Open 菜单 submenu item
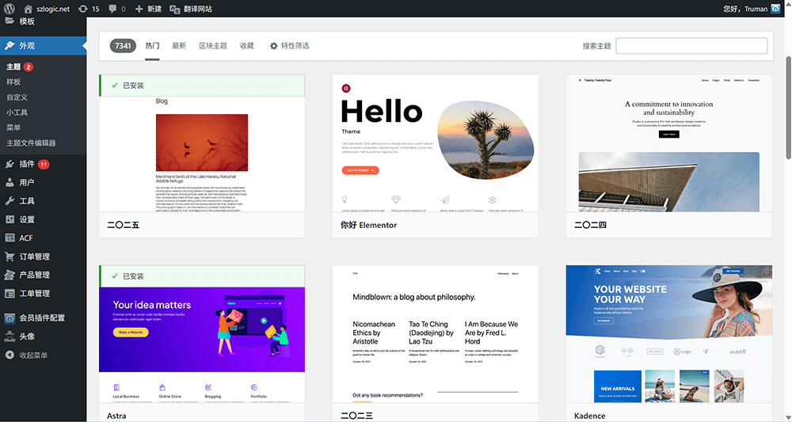This screenshot has height=422, width=792. tap(13, 127)
